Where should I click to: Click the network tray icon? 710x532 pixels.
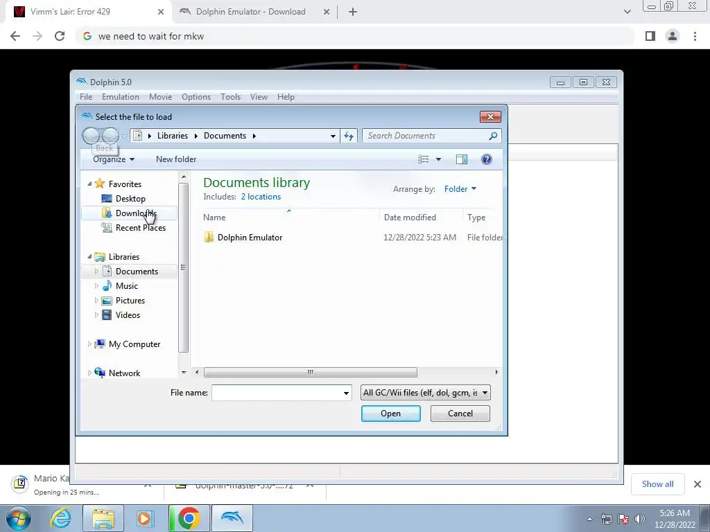point(606,519)
